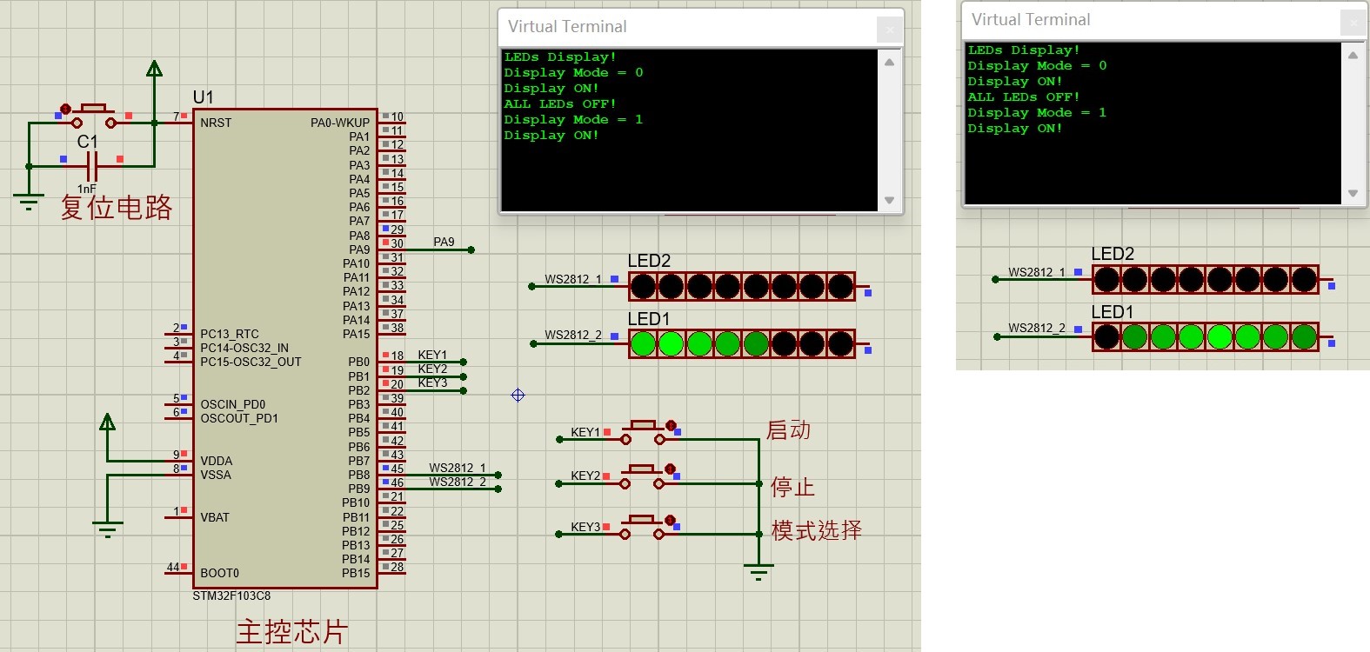Image resolution: width=1370 pixels, height=652 pixels.
Task: Click scroll up arrow in the left Virtual Terminal
Action: [889, 63]
